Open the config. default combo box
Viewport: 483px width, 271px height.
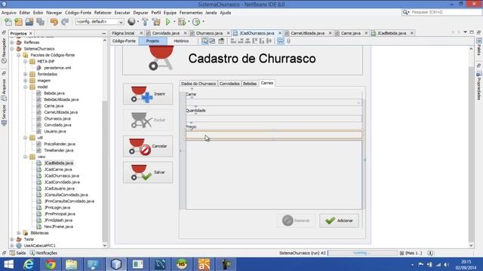(100, 22)
